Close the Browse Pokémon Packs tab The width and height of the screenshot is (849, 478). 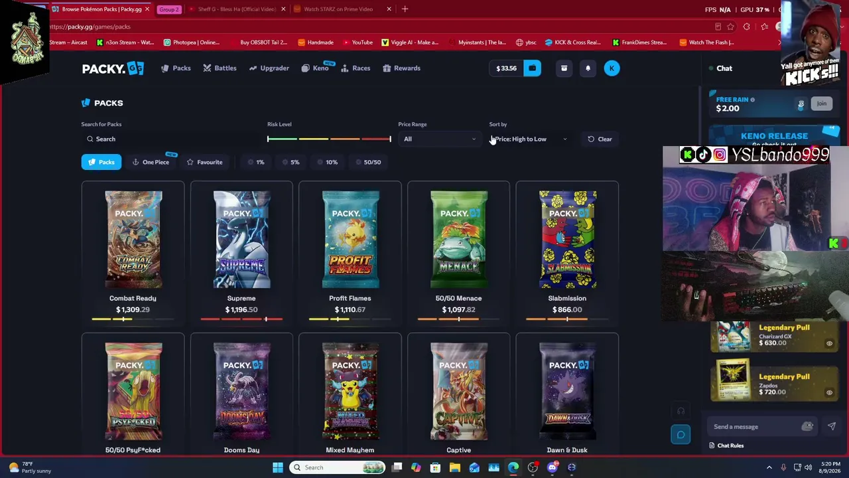click(x=147, y=9)
